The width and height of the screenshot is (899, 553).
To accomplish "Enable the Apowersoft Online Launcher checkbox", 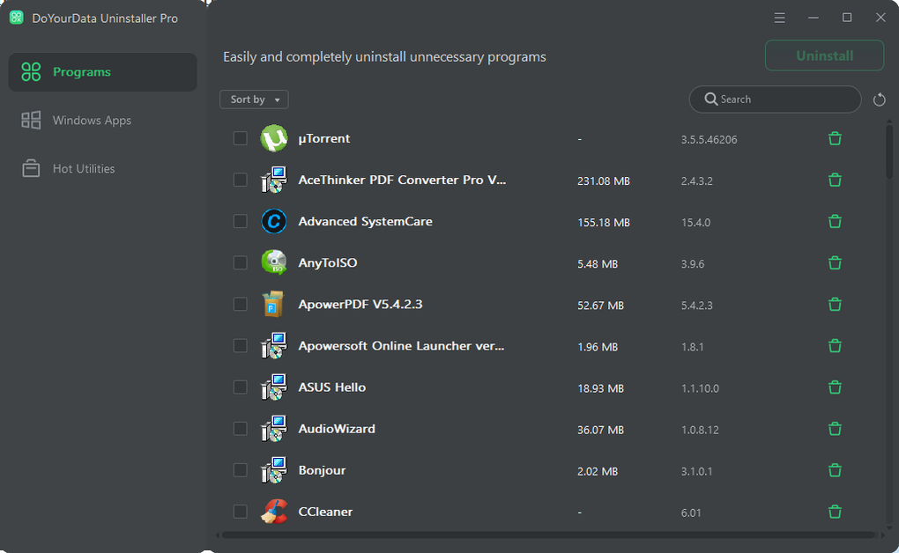I will pos(241,345).
